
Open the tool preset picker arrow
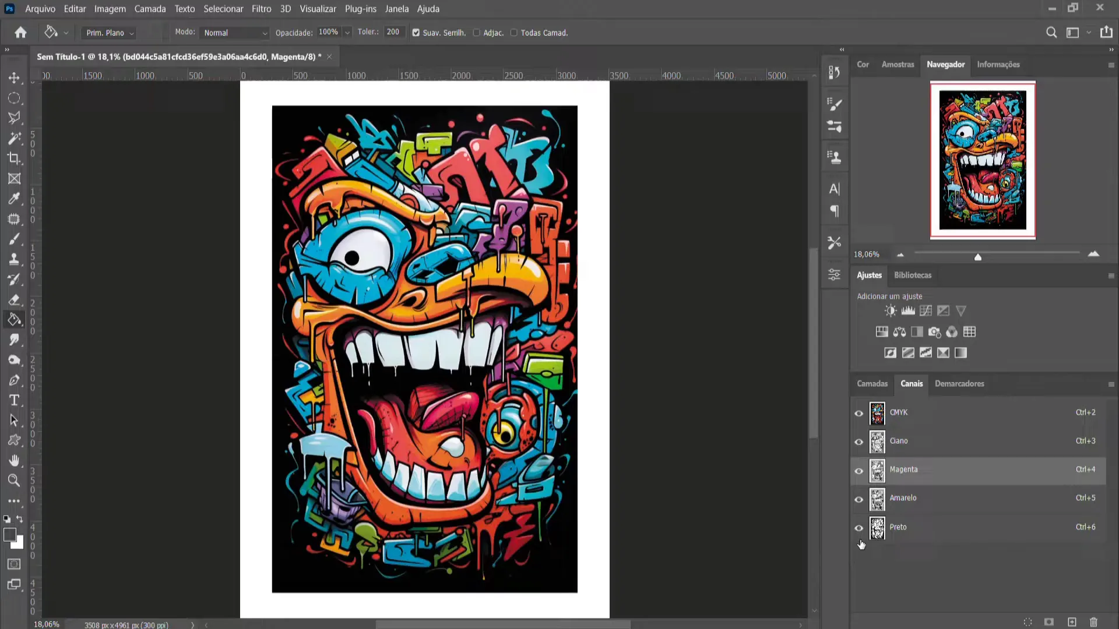(66, 33)
